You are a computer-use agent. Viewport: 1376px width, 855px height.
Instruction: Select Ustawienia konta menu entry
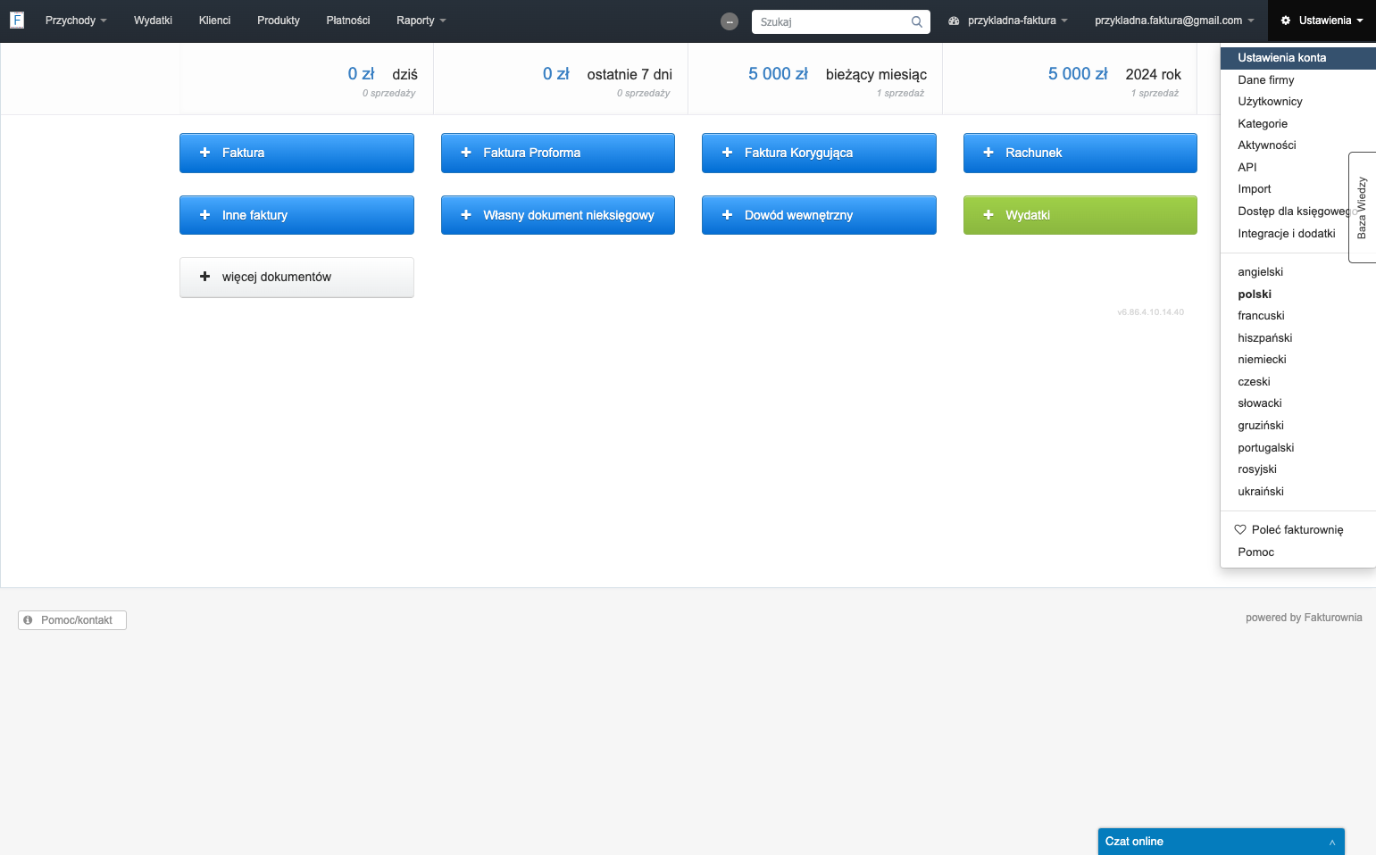click(x=1298, y=58)
